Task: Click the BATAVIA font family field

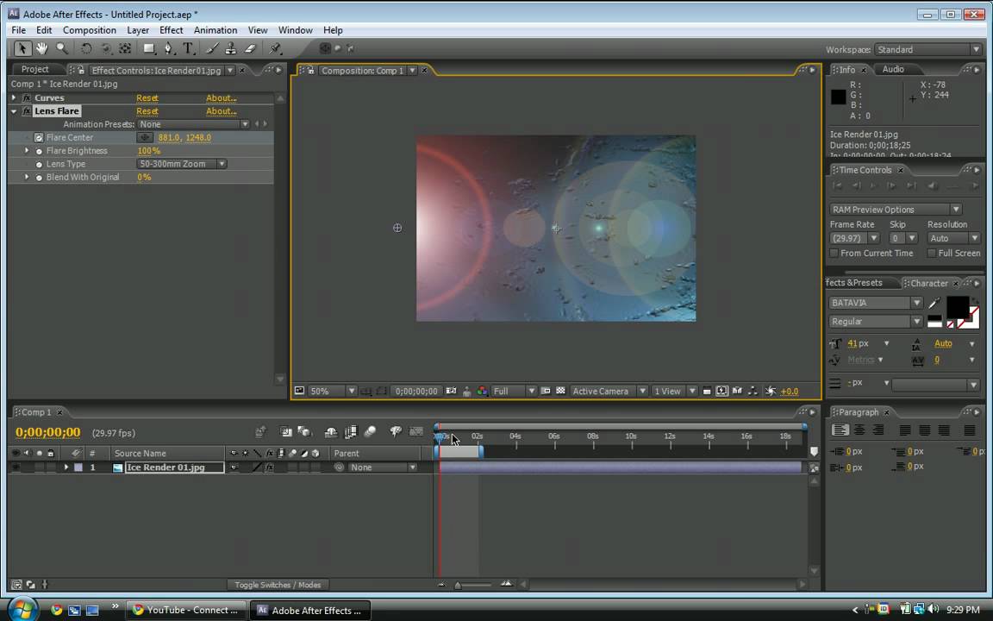Action: [869, 303]
